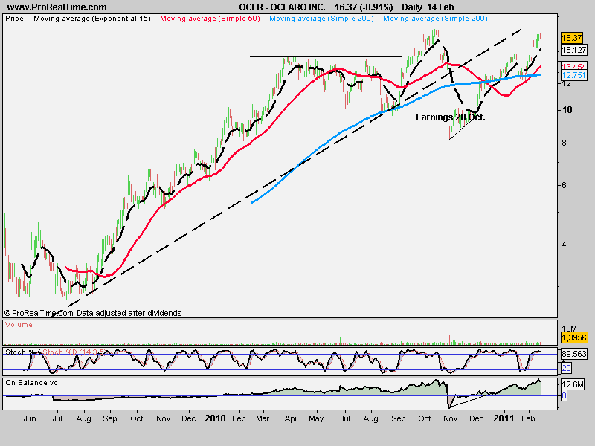The image size is (595, 446).
Task: Select the Daily 14 Feb timeframe label
Action: (x=428, y=7)
